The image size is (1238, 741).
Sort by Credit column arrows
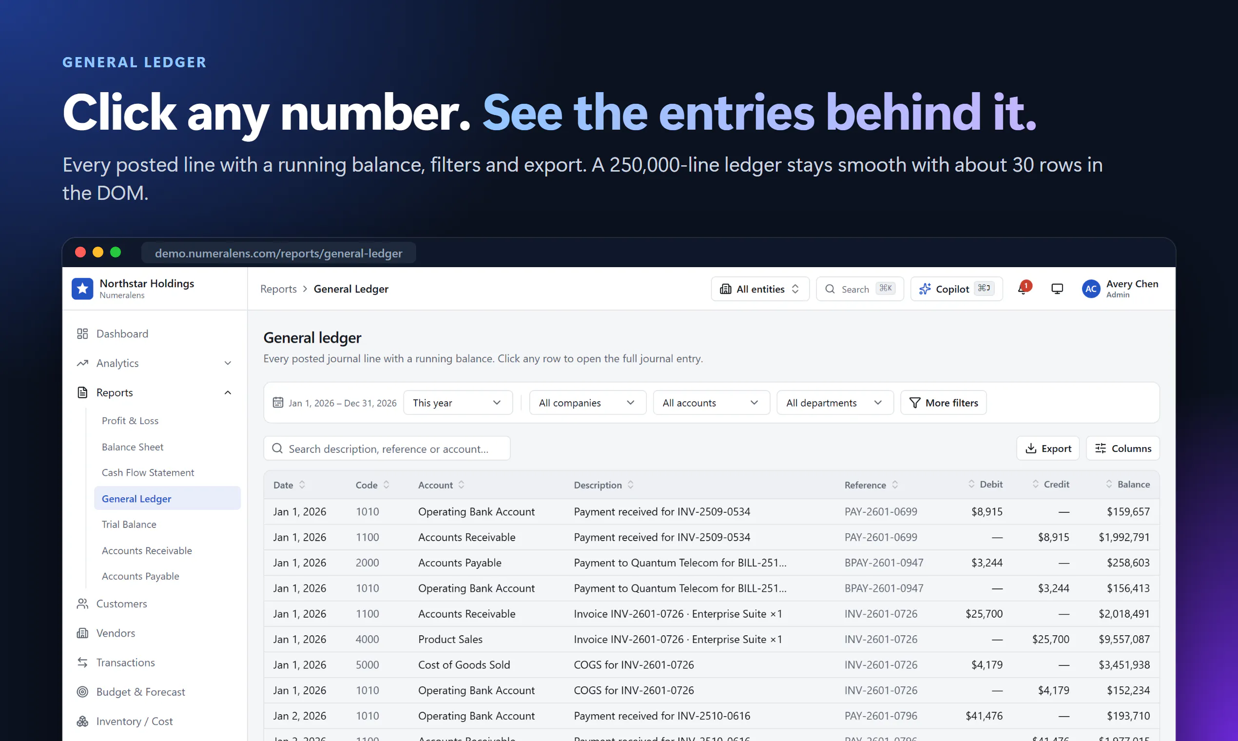point(1035,484)
